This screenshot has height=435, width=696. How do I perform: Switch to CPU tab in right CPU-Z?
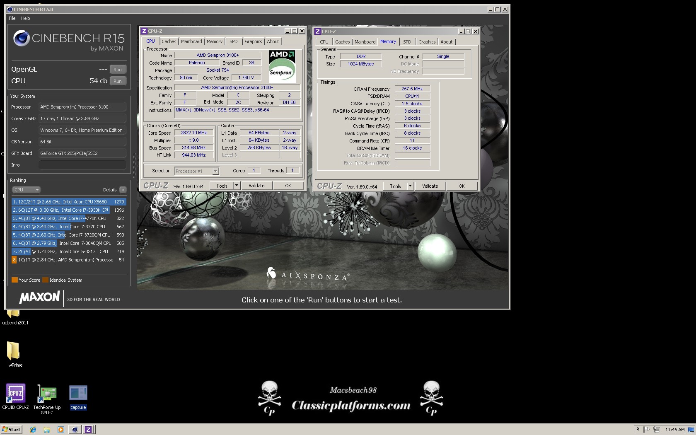pos(324,42)
